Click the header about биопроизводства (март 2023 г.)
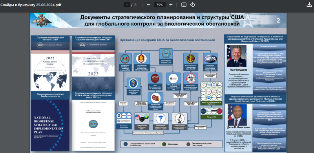Screen dimensions: 314x153 tap(93, 95)
